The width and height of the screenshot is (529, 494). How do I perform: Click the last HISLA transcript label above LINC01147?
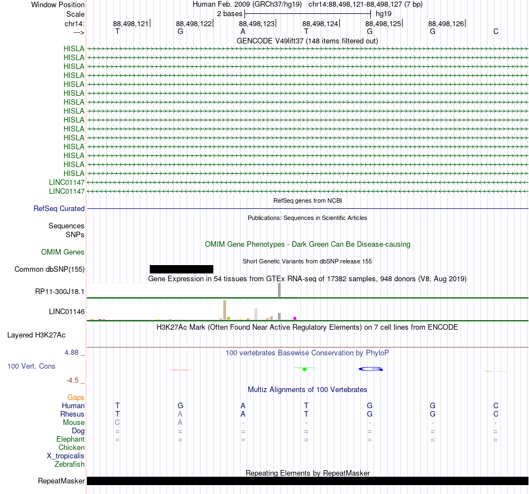(74, 173)
